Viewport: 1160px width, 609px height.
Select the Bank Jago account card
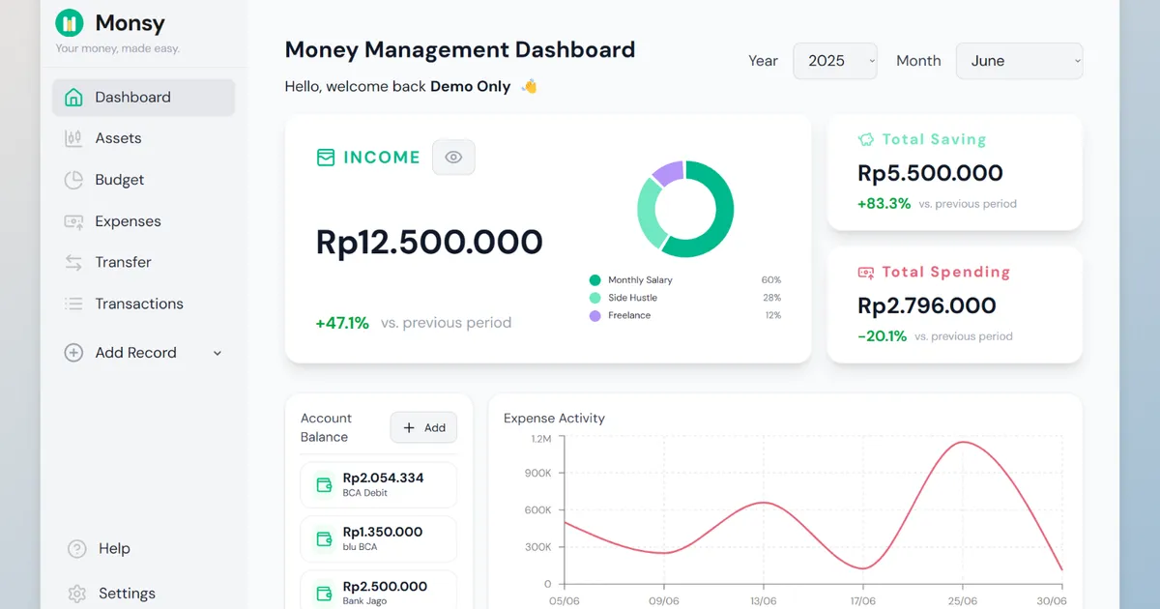(x=378, y=591)
